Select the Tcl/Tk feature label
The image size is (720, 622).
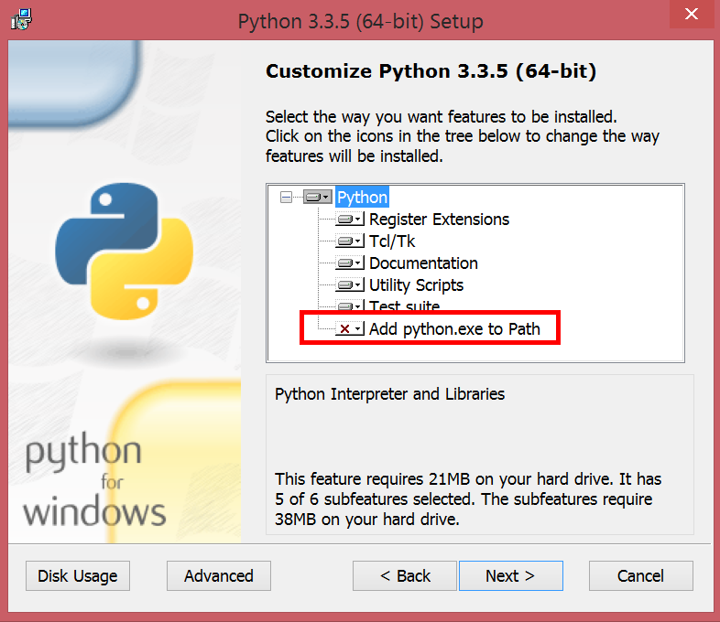[x=392, y=241]
